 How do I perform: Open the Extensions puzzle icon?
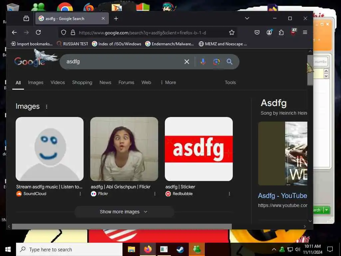tap(281, 32)
